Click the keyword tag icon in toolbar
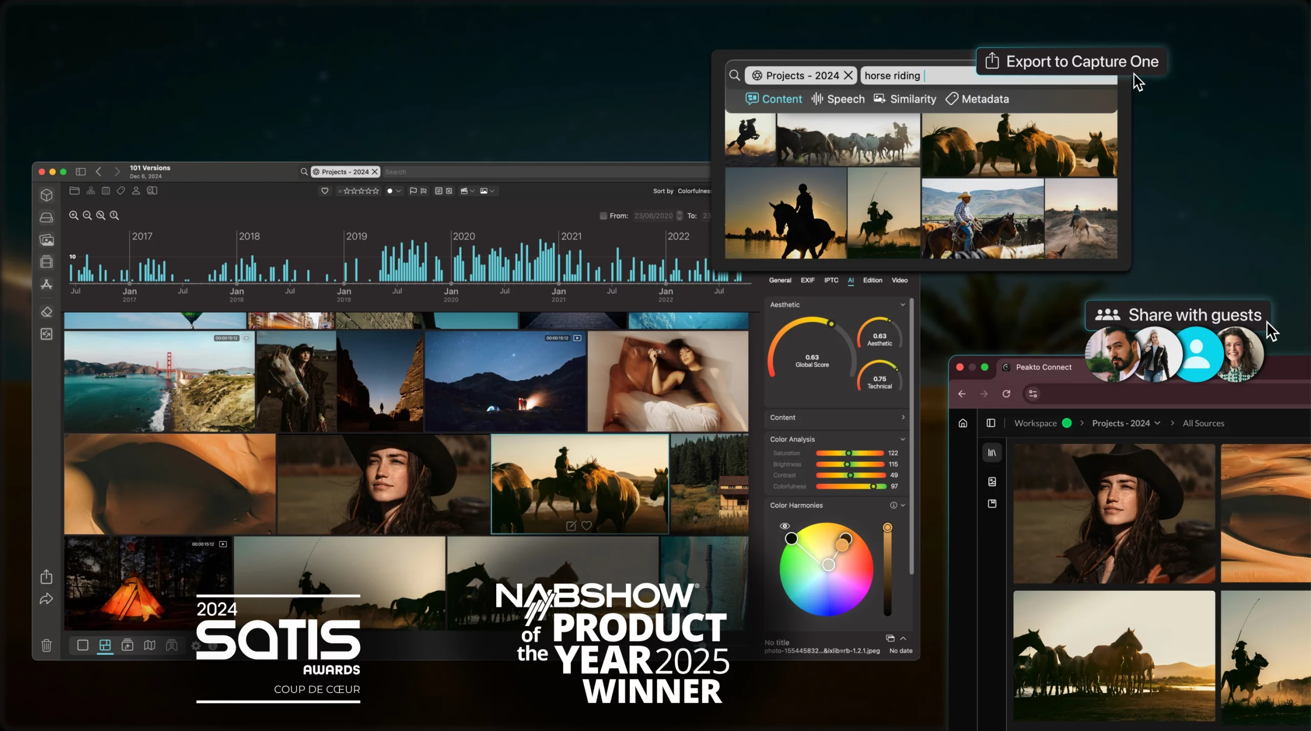Screen dimensions: 1311x731 121,191
